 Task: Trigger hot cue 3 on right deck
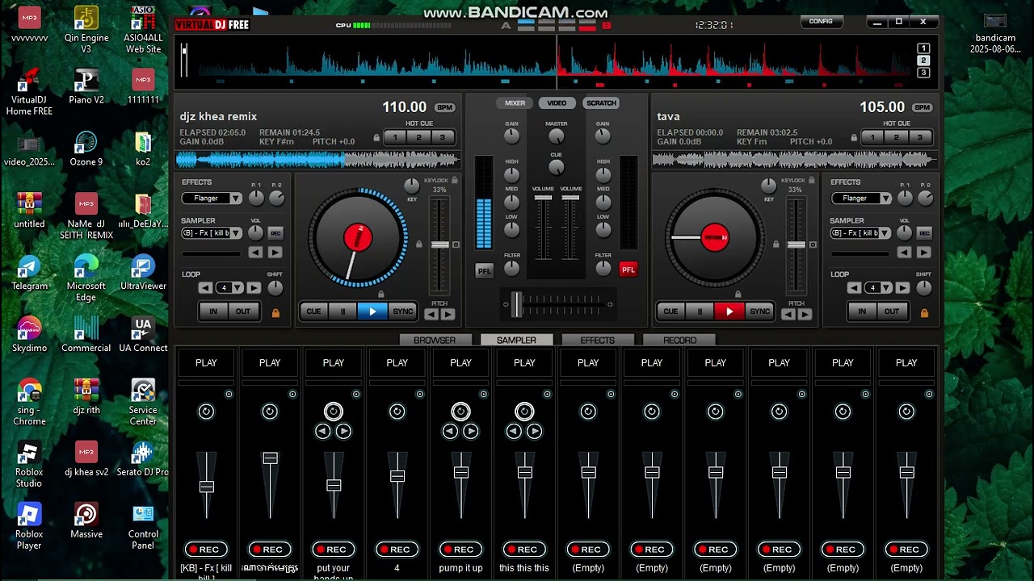pos(920,138)
